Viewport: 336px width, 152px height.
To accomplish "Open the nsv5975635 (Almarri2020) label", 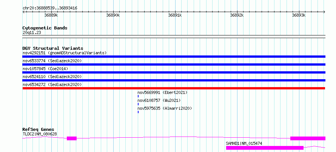I will click(x=165, y=108).
